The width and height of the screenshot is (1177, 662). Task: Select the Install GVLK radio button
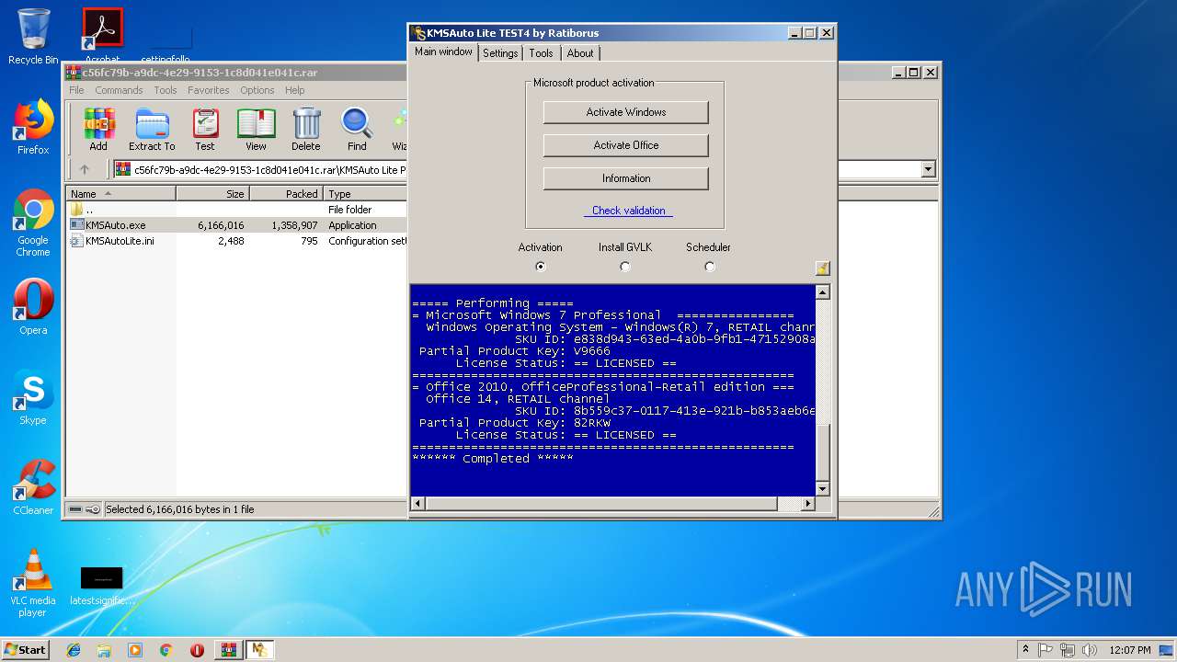pos(625,267)
